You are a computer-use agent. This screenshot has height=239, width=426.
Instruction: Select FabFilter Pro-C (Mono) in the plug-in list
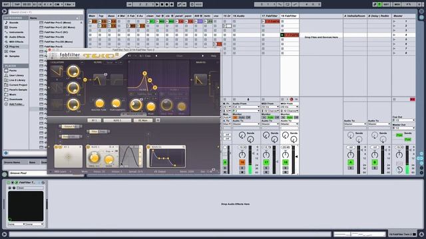58,23
